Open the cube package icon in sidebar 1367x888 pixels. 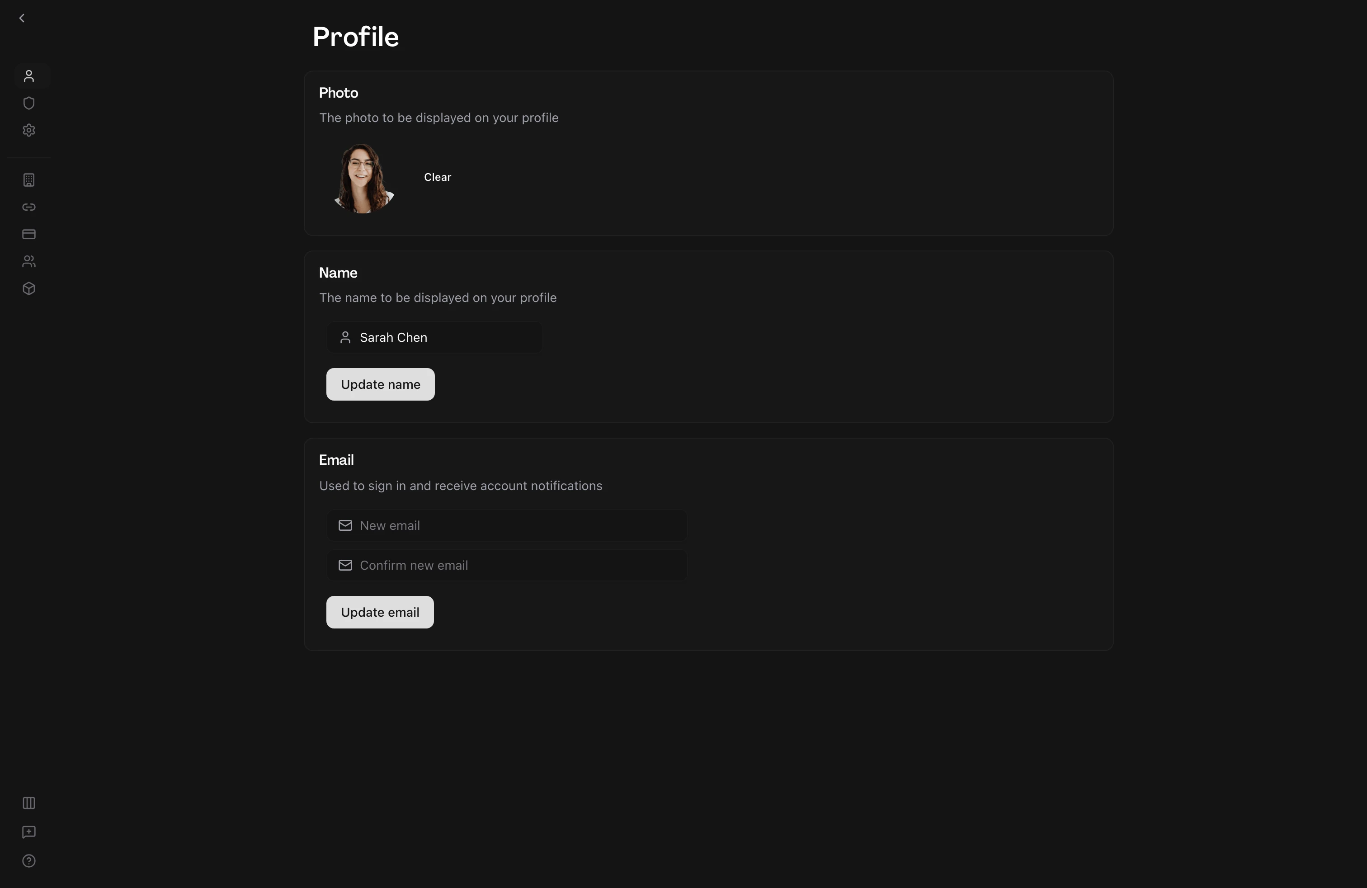point(29,288)
